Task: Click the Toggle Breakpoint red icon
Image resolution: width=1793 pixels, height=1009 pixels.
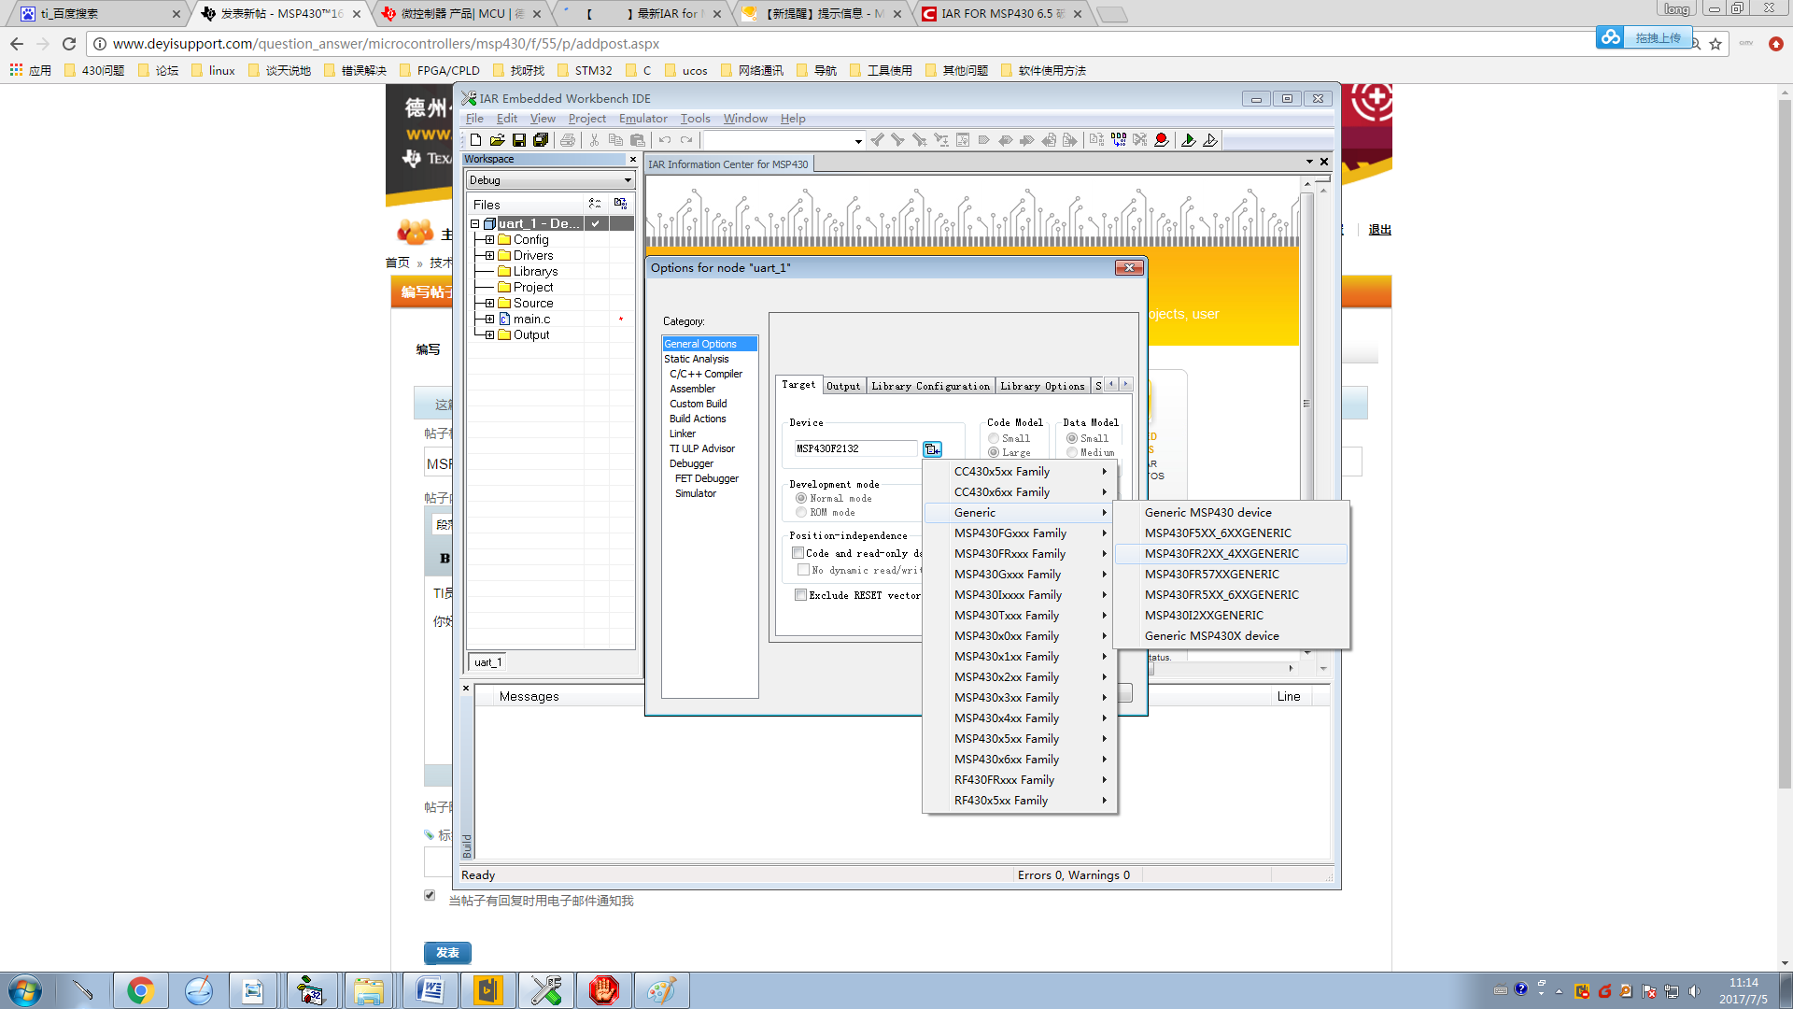Action: pos(1161,140)
